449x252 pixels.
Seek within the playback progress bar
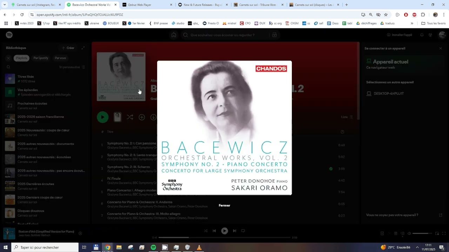pos(224,238)
